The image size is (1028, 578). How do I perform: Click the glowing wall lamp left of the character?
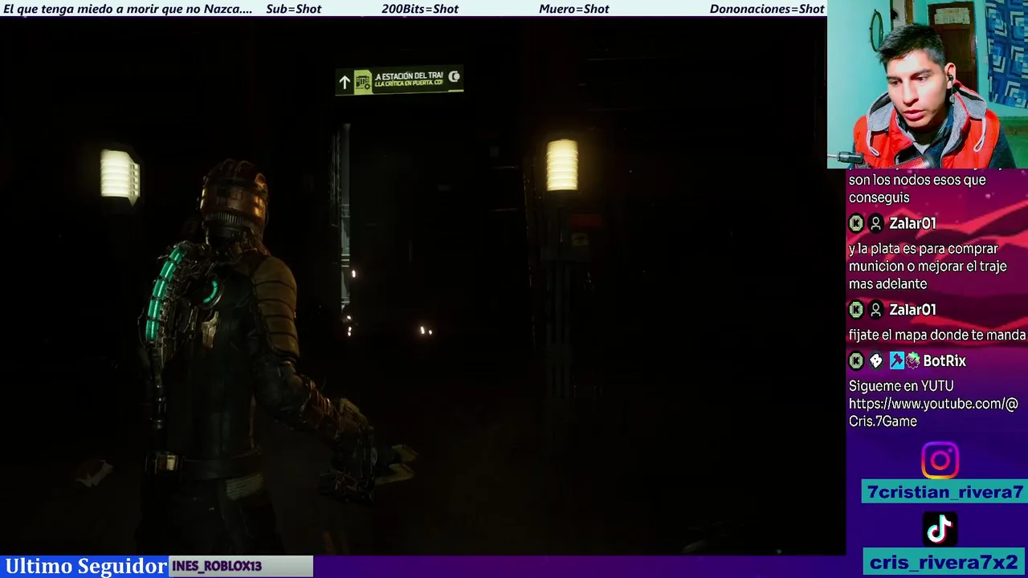(120, 174)
